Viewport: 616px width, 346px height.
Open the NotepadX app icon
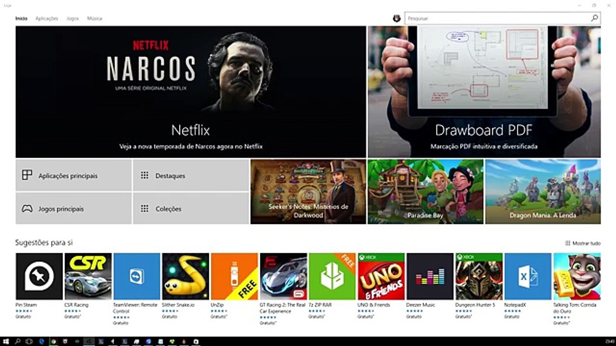coord(528,276)
